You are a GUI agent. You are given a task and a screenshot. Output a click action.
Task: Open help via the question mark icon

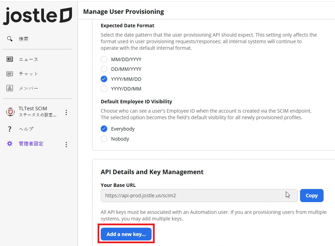10,129
